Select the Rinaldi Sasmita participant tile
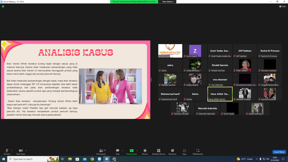Image resolution: width=288 pixels, height=162 pixels. click(220, 65)
